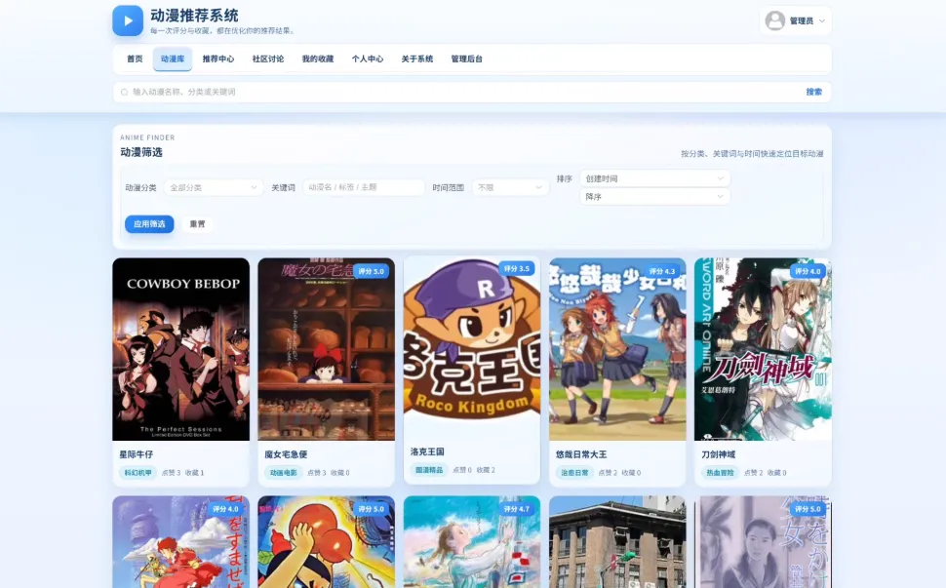Click the 应用筛选 button
This screenshot has width=946, height=588.
[x=149, y=224]
